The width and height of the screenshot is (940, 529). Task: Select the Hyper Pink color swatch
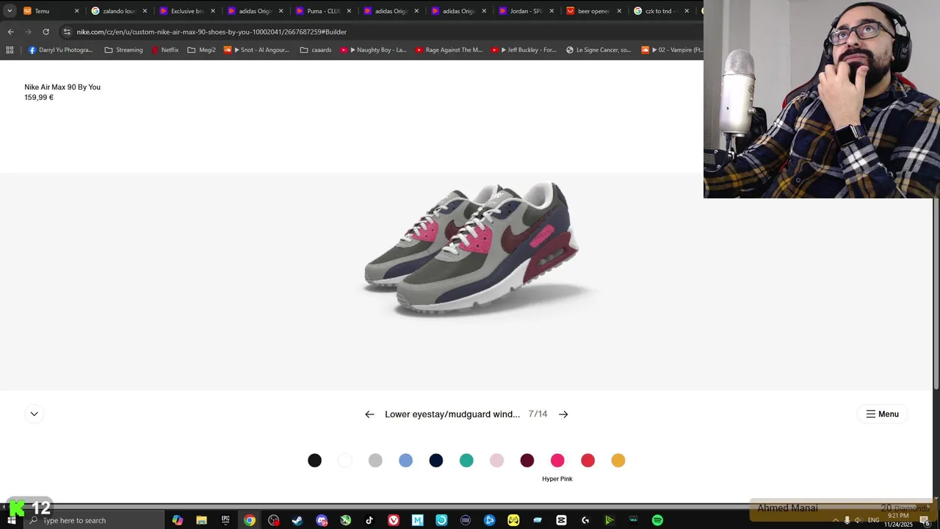pos(557,460)
